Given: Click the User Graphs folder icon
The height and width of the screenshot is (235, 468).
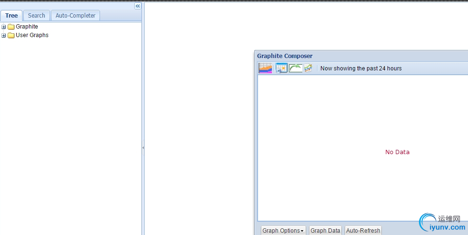Looking at the screenshot, I should [x=11, y=36].
